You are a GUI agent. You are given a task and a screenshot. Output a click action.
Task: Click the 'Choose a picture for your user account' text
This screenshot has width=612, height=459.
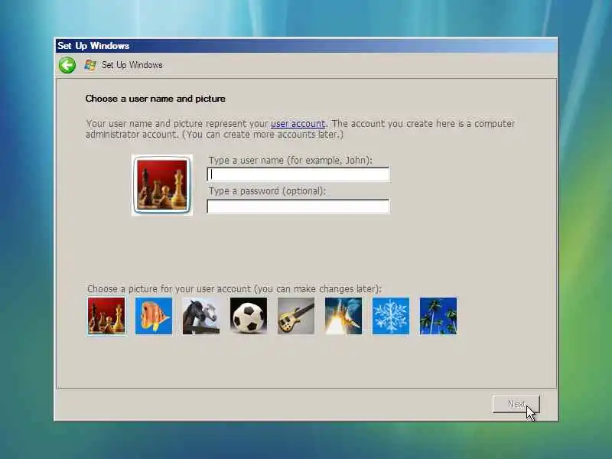pos(234,289)
